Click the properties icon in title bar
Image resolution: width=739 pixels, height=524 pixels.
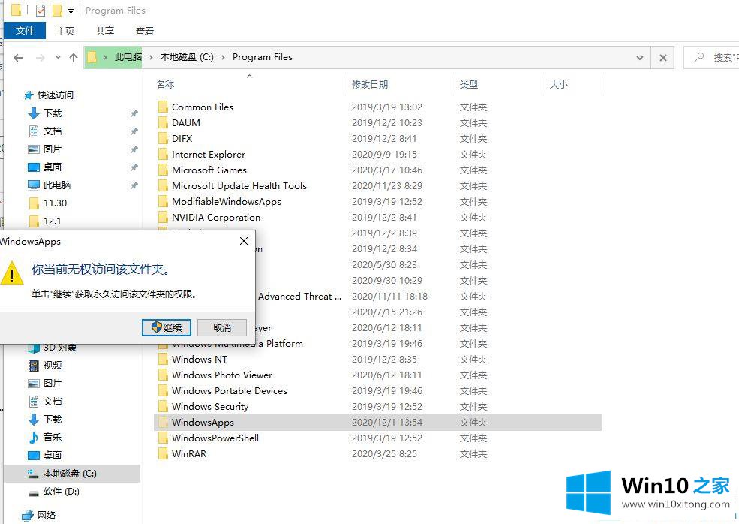click(x=41, y=10)
